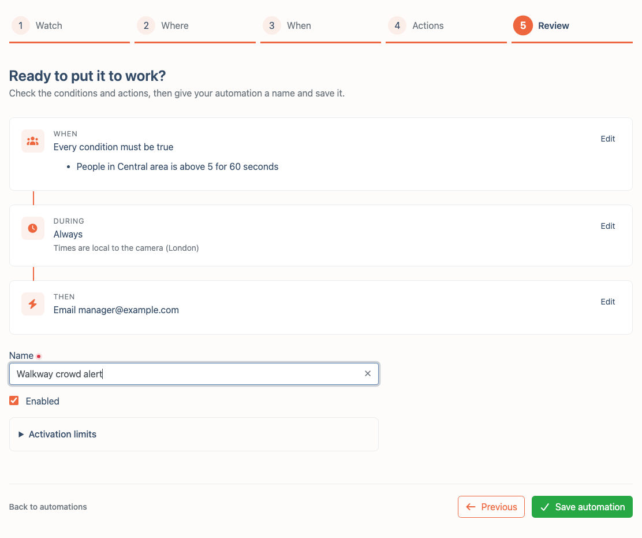Expand the Activation limits section
This screenshot has width=642, height=538.
193,435
